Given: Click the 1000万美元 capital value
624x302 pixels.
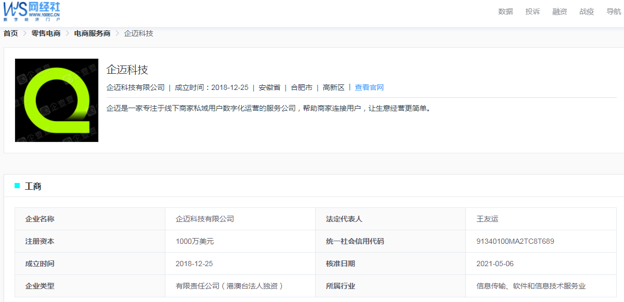Looking at the screenshot, I should tap(195, 241).
